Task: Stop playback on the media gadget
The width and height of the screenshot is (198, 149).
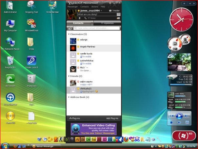Action: 171,122
